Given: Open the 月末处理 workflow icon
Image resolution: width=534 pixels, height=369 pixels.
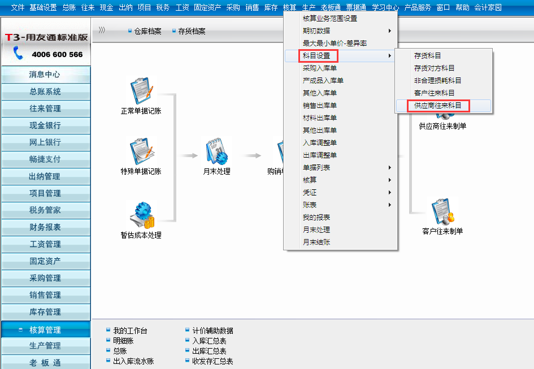Looking at the screenshot, I should click(216, 151).
